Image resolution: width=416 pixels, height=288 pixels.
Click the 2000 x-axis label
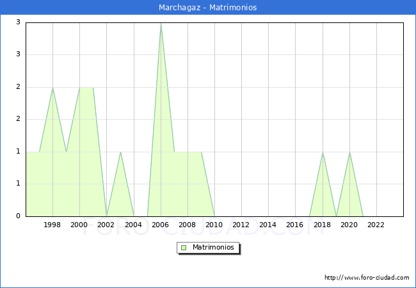79,225
